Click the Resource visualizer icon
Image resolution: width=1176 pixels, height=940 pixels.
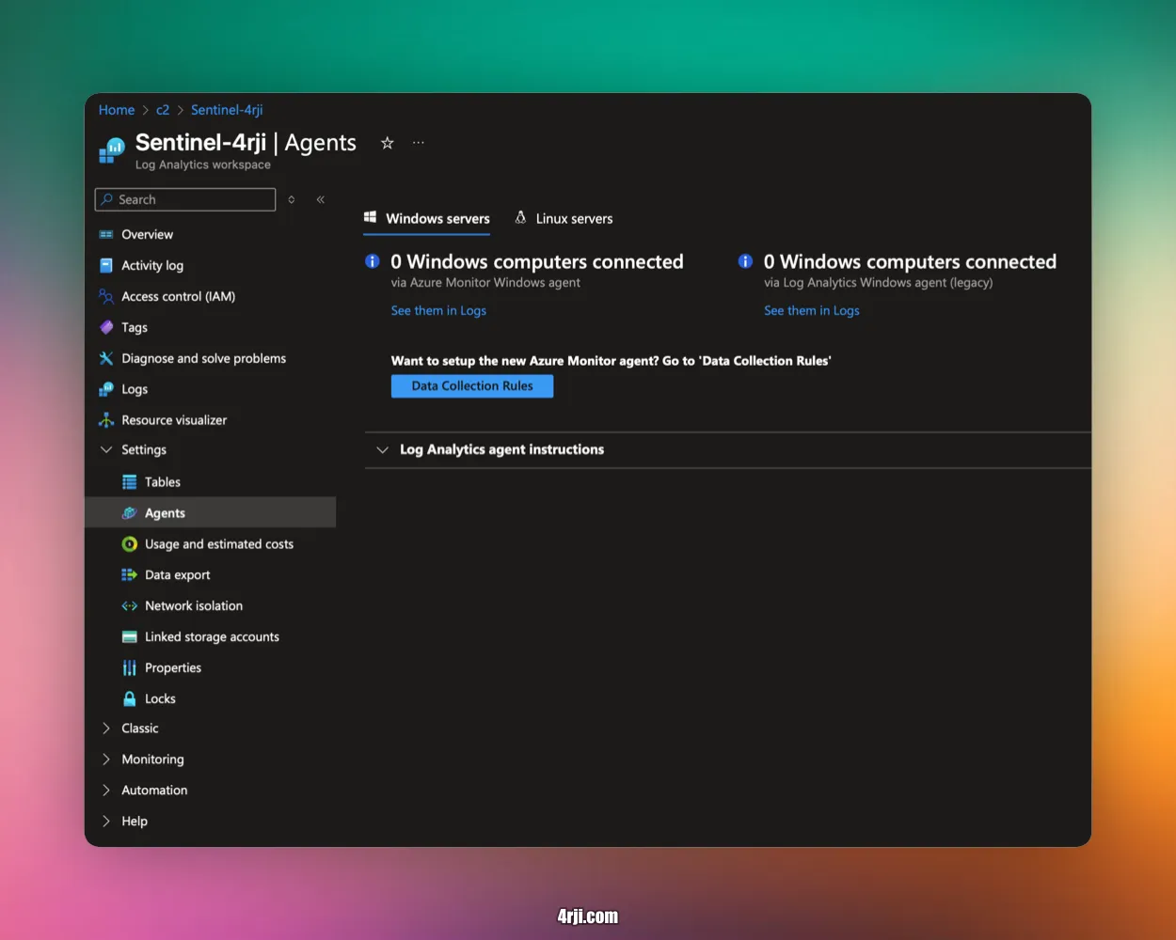(x=106, y=420)
